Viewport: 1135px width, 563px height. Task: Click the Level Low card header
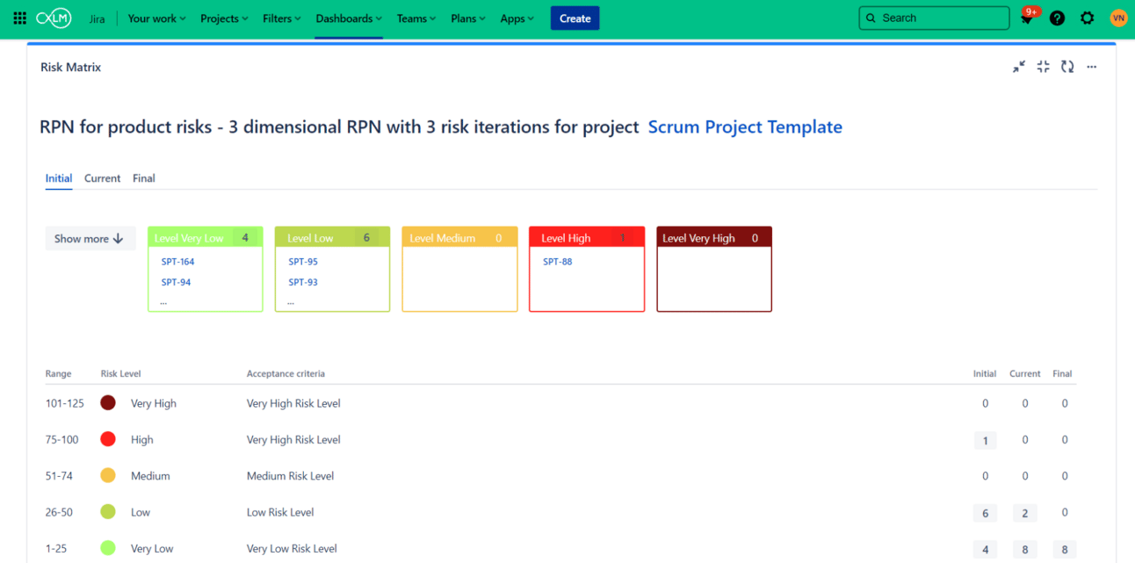pos(332,237)
